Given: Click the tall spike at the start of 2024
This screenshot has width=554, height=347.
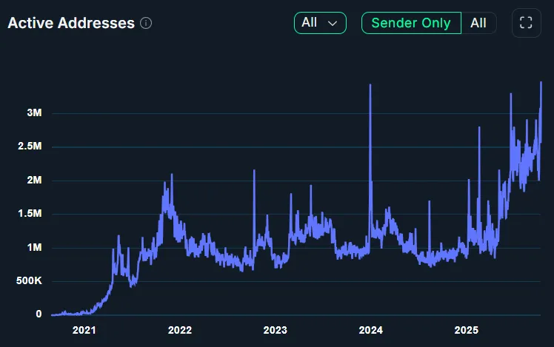Looking at the screenshot, I should 370,87.
